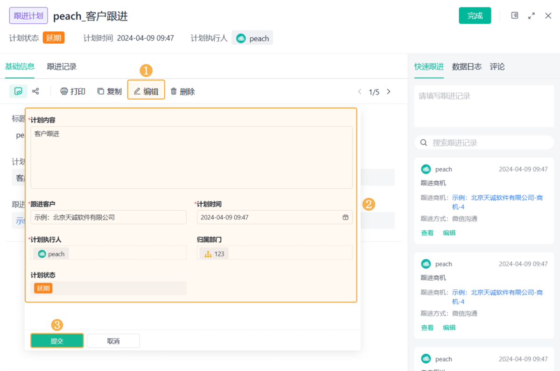
Task: Switch to the 数据日志 tab
Action: (x=467, y=67)
